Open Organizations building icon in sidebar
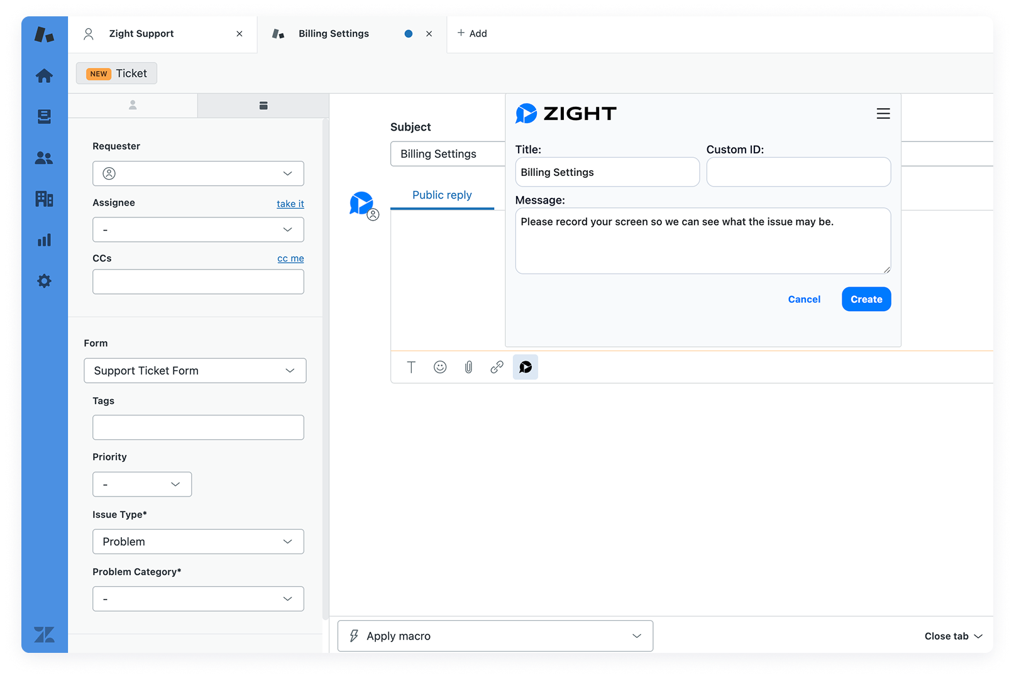The width and height of the screenshot is (1014, 678). pos(44,199)
